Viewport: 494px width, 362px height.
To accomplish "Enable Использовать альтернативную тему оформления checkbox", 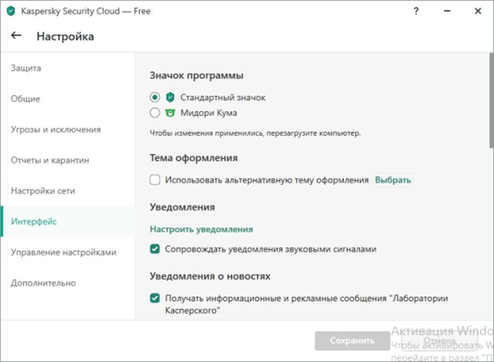I will pyautogui.click(x=155, y=180).
